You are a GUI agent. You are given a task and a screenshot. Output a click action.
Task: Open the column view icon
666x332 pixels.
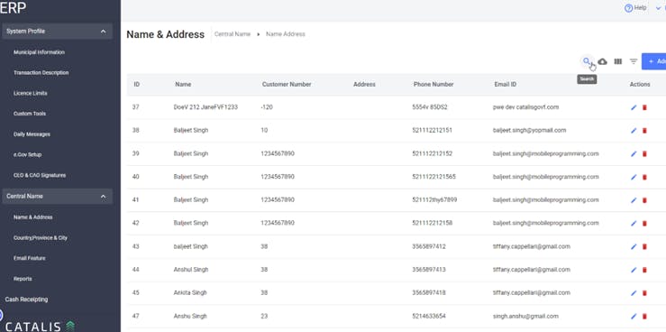(x=618, y=61)
